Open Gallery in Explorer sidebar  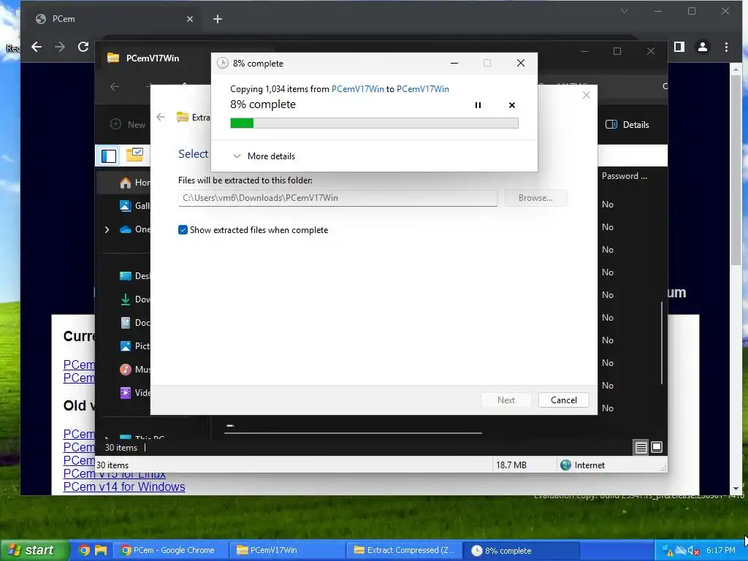(x=135, y=205)
